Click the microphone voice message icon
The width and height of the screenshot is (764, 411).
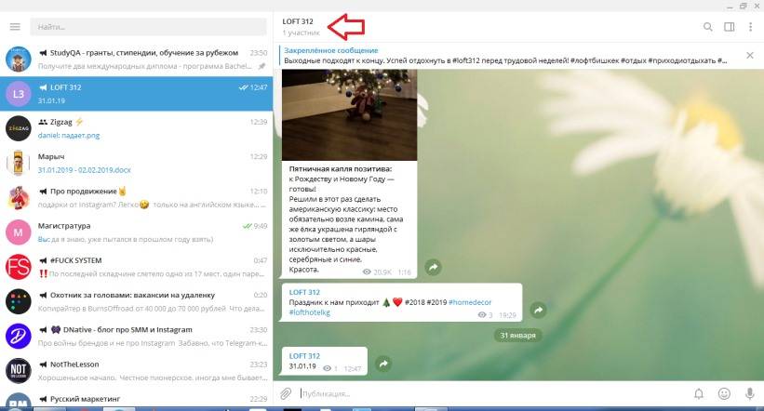(749, 393)
